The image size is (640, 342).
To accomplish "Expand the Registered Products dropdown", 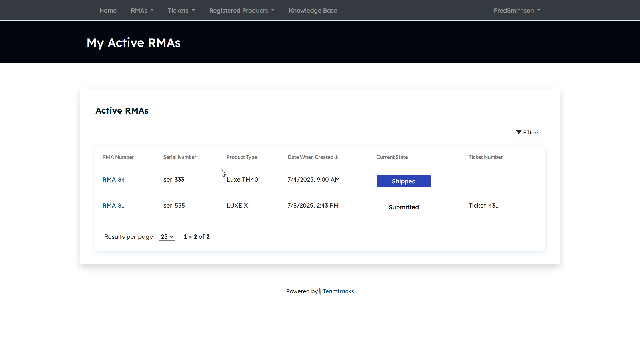I will 242,11.
